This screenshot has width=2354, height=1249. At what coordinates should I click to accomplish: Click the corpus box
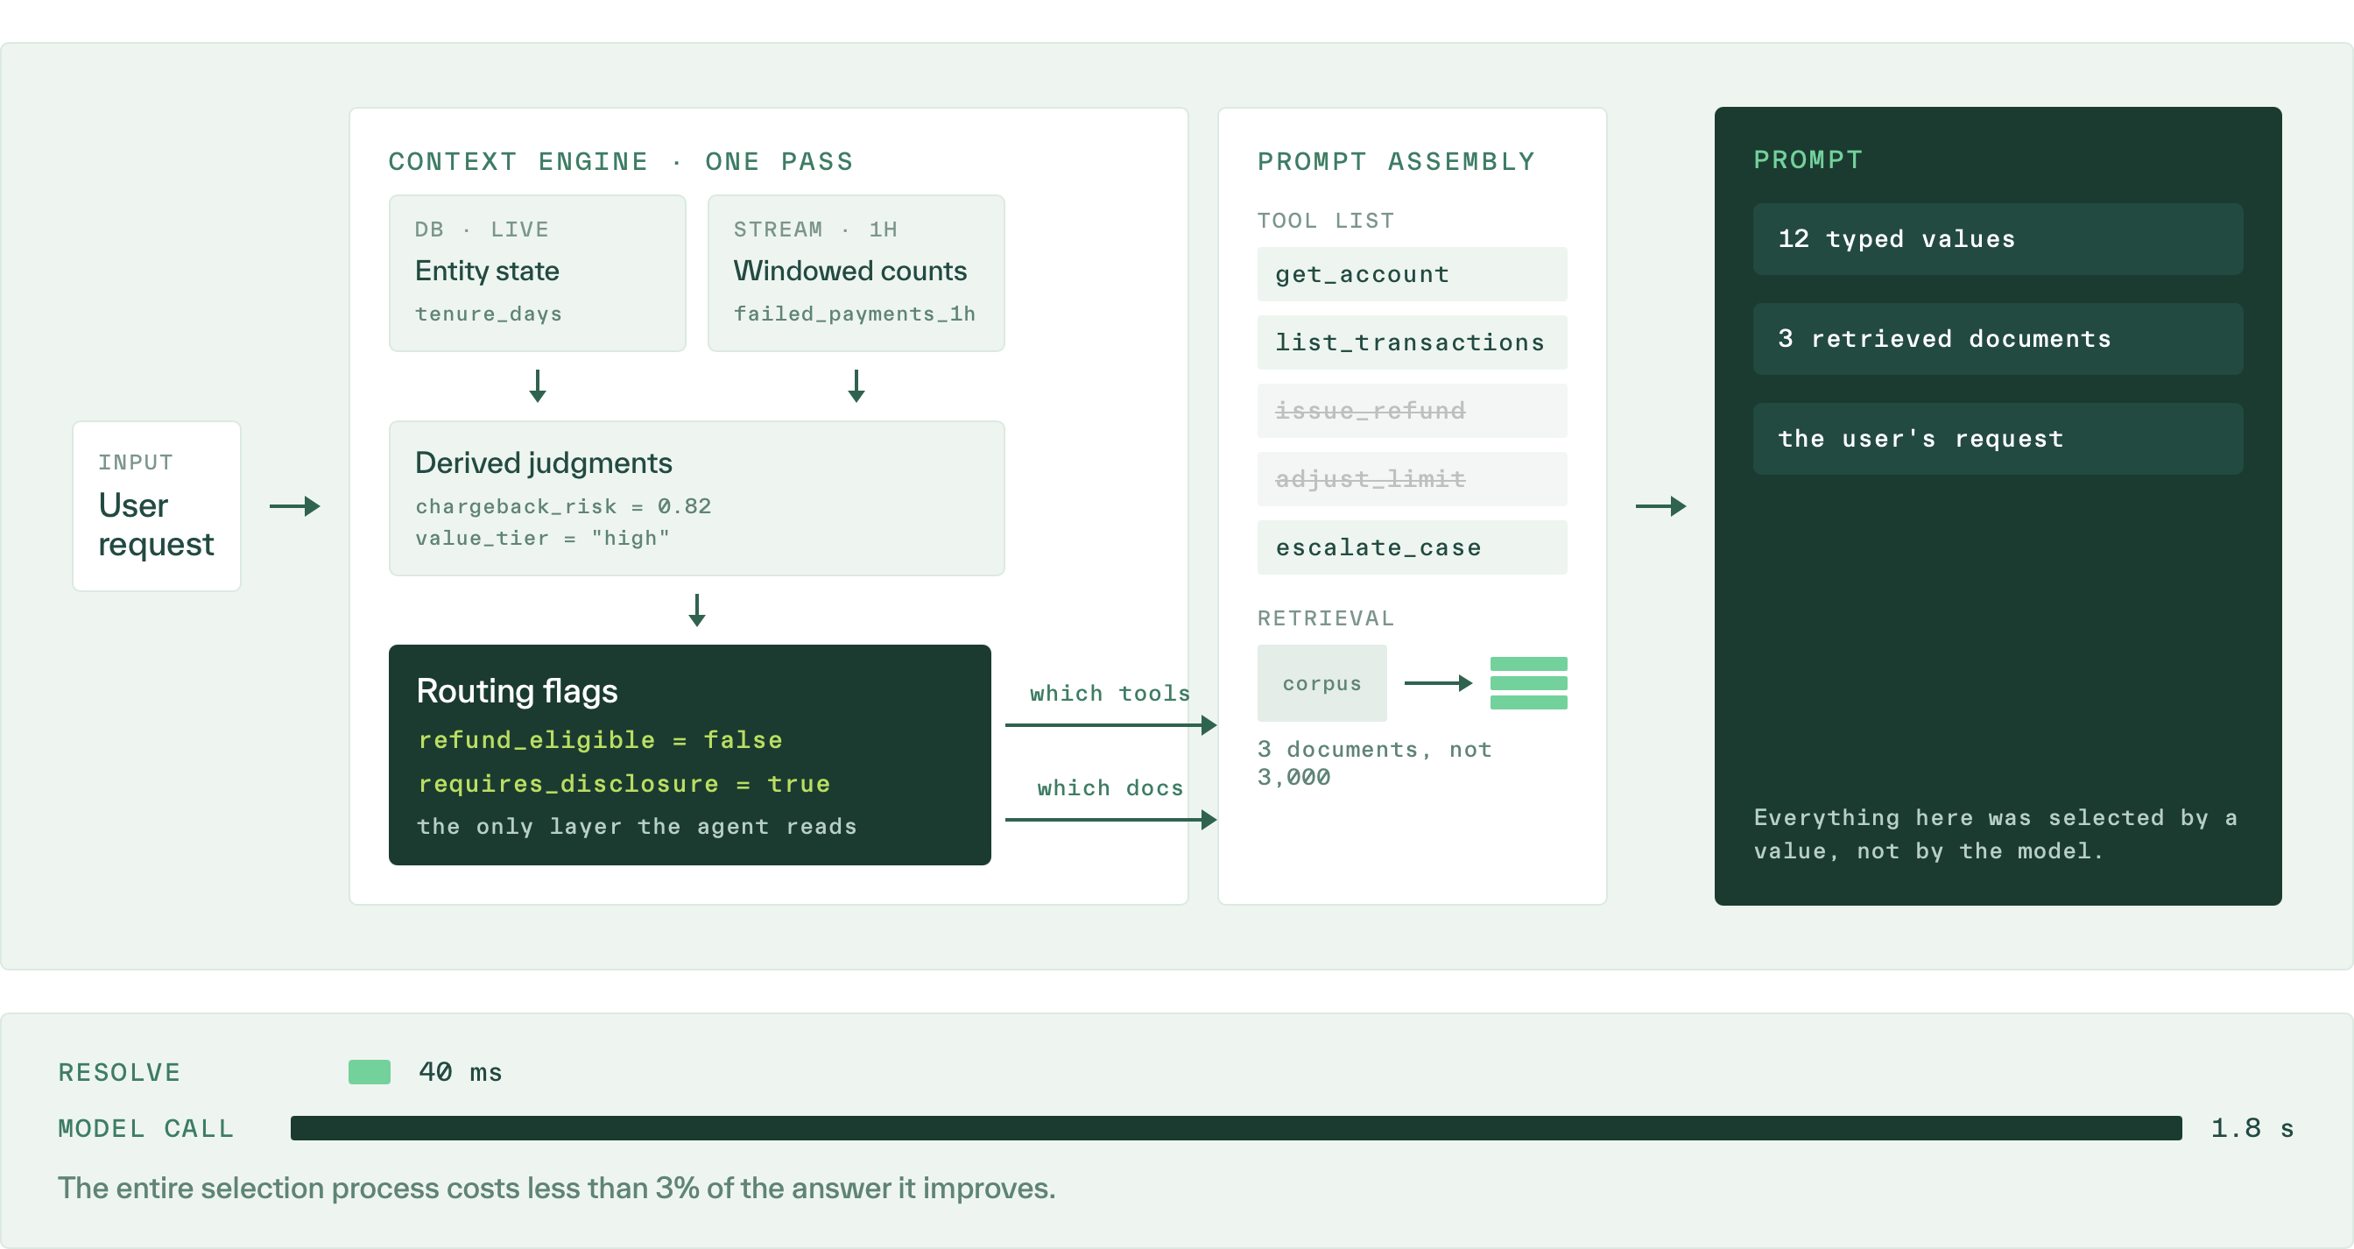tap(1321, 683)
